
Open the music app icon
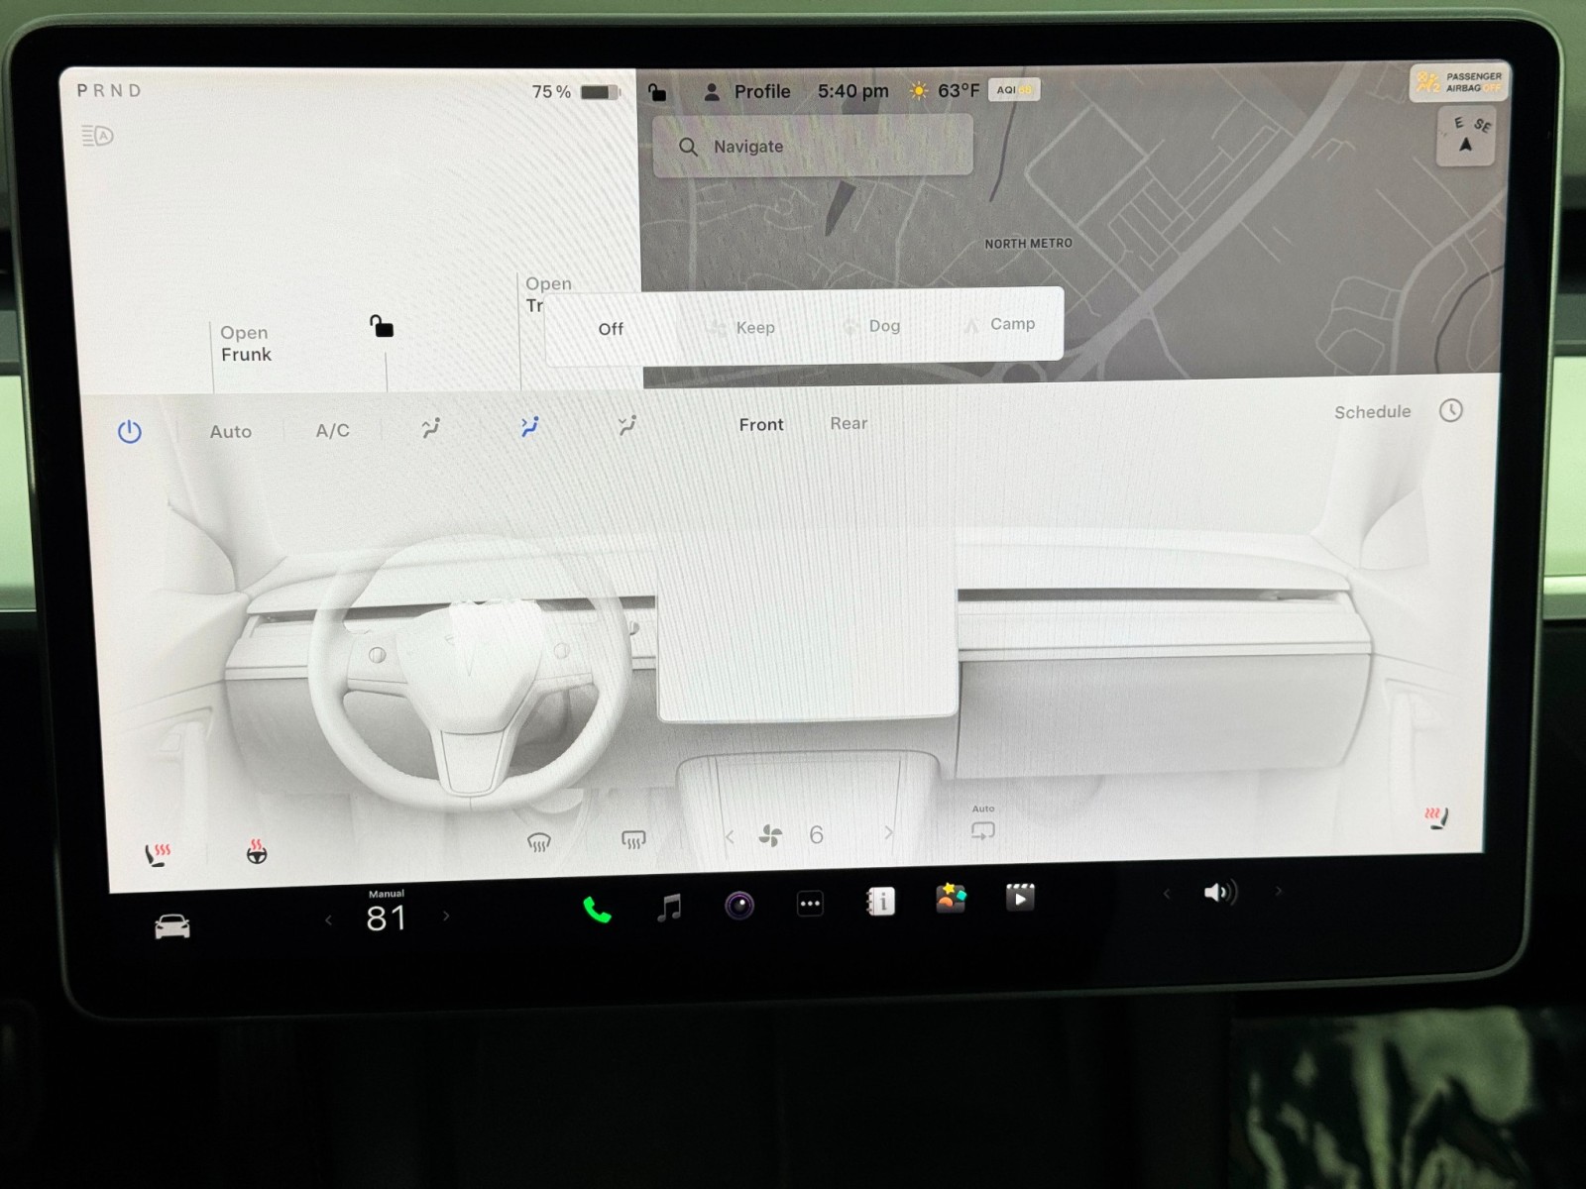[x=670, y=907]
